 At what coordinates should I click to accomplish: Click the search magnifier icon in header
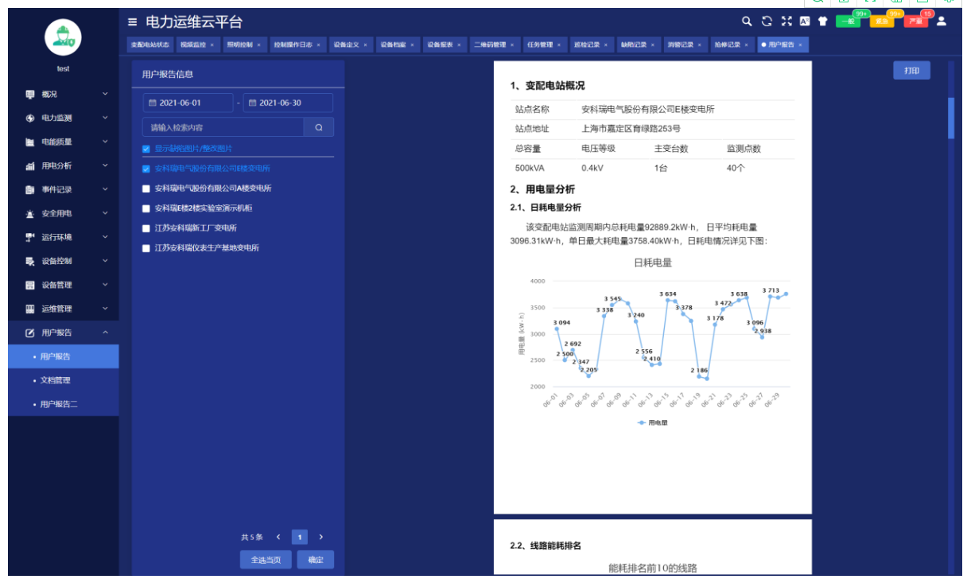746,21
